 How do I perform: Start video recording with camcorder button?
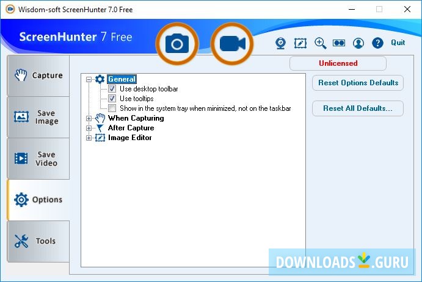tap(232, 44)
